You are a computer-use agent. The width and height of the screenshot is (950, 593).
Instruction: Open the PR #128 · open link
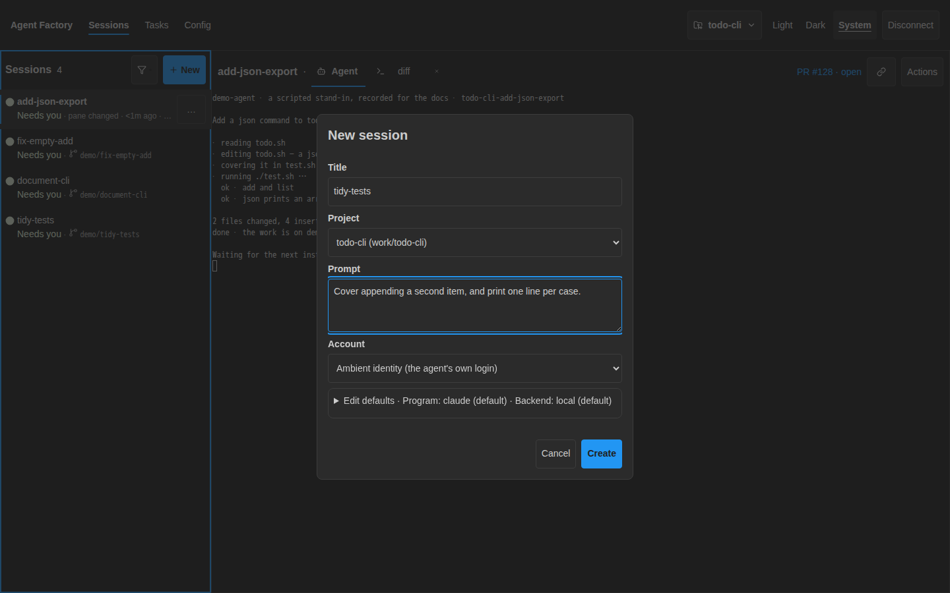coord(829,72)
